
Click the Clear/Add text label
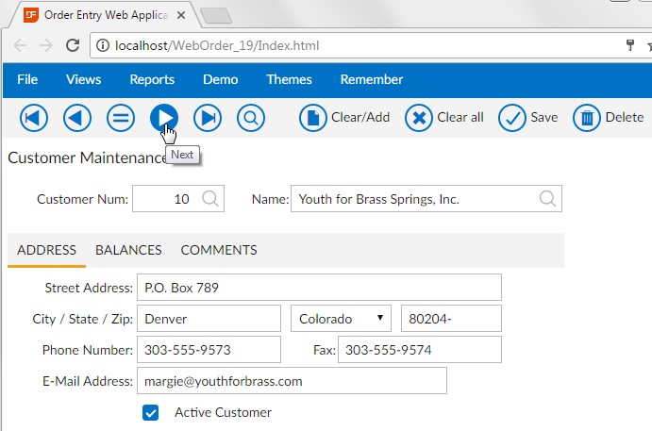tap(360, 117)
